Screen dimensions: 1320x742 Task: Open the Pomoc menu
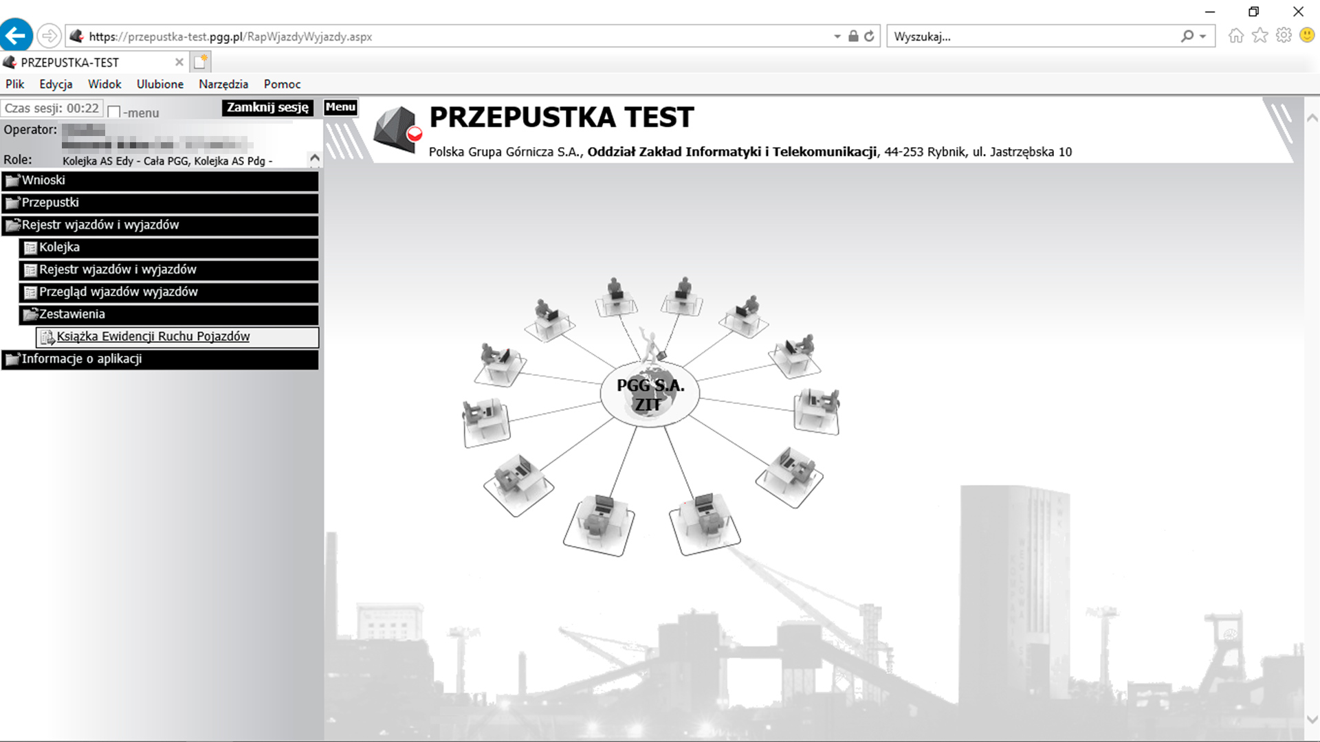pos(282,84)
